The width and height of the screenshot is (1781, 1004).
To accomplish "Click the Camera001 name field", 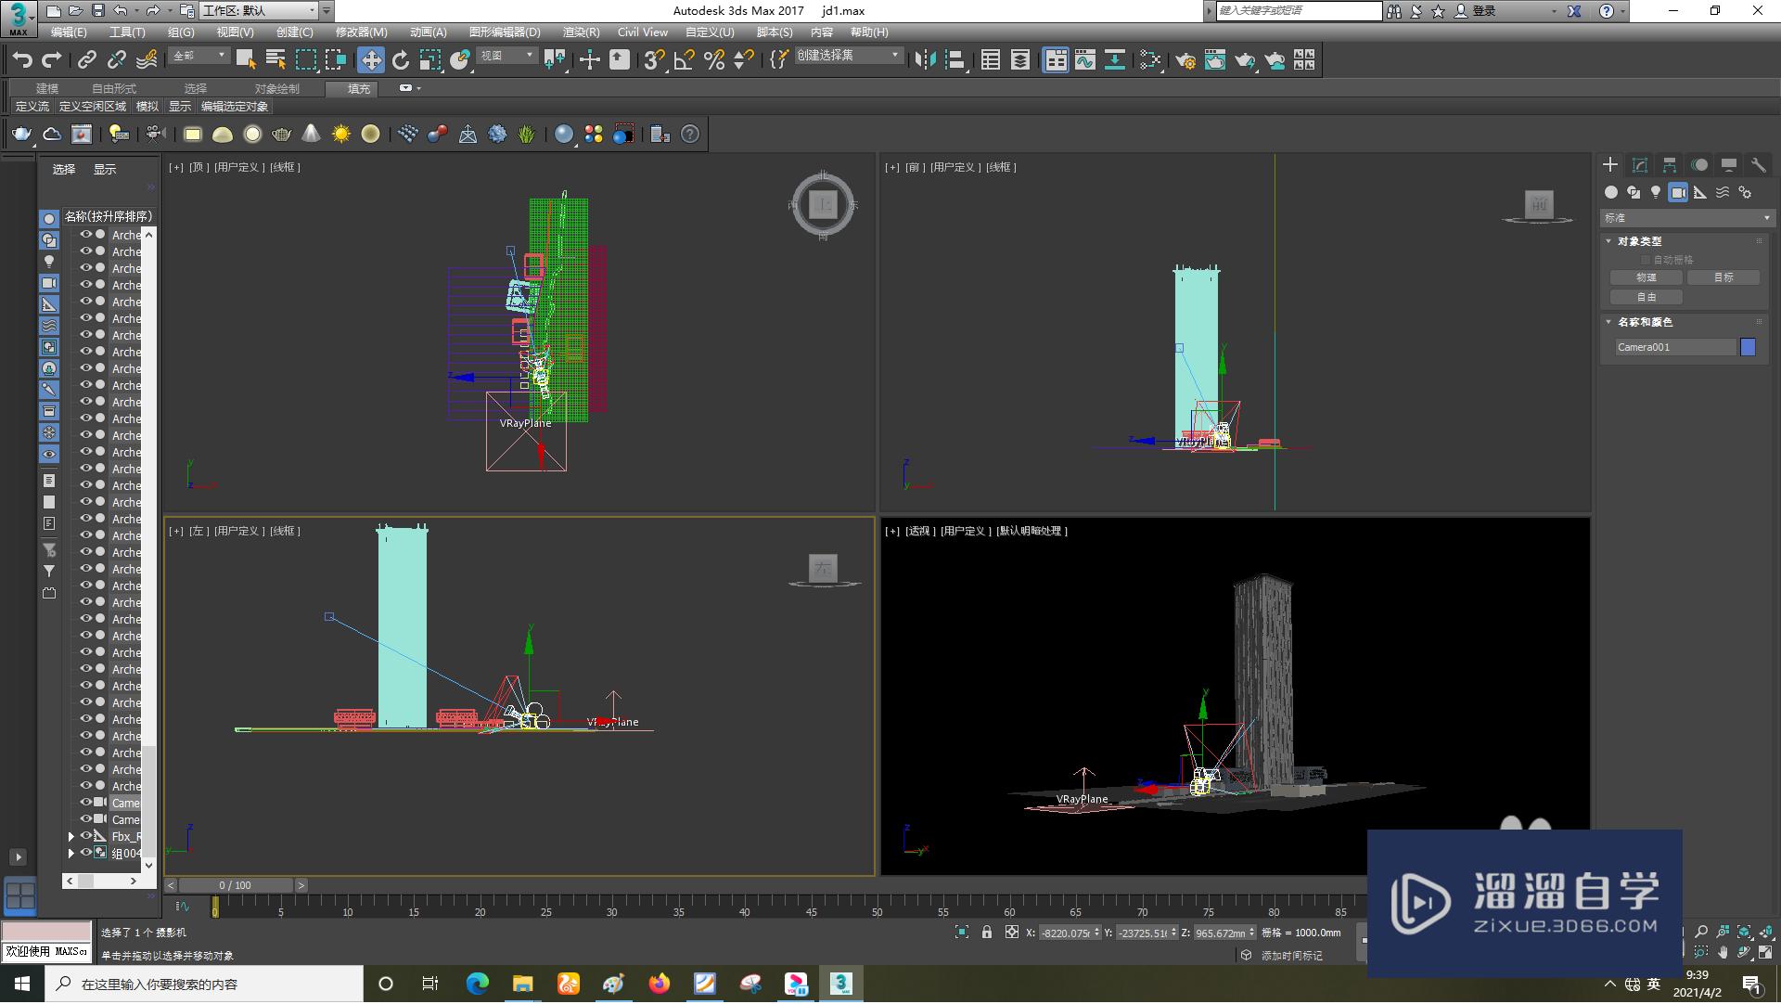I will pos(1675,347).
